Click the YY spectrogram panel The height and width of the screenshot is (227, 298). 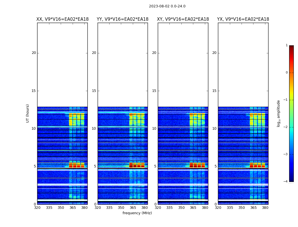tap(123, 113)
